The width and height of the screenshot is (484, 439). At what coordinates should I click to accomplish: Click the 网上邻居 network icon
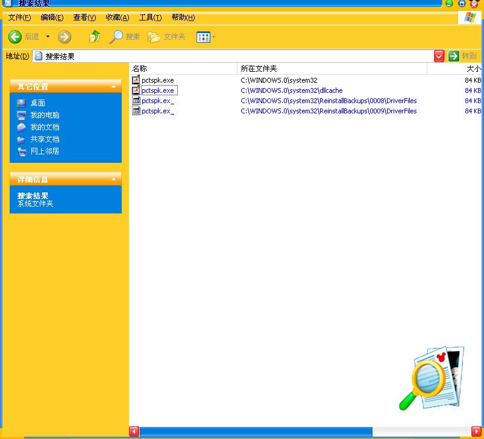22,151
